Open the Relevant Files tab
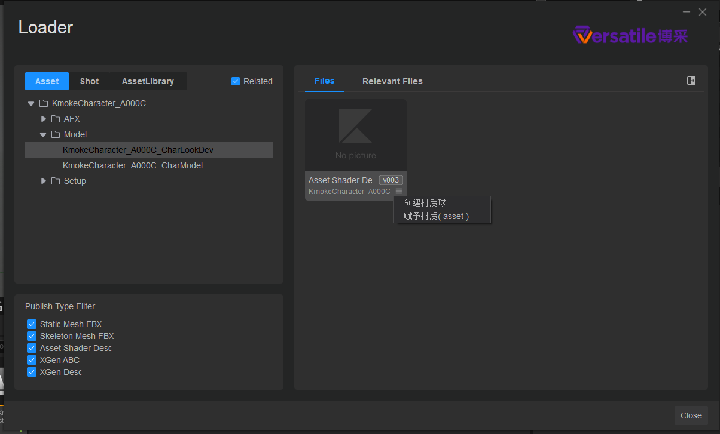The image size is (720, 434). click(x=392, y=81)
